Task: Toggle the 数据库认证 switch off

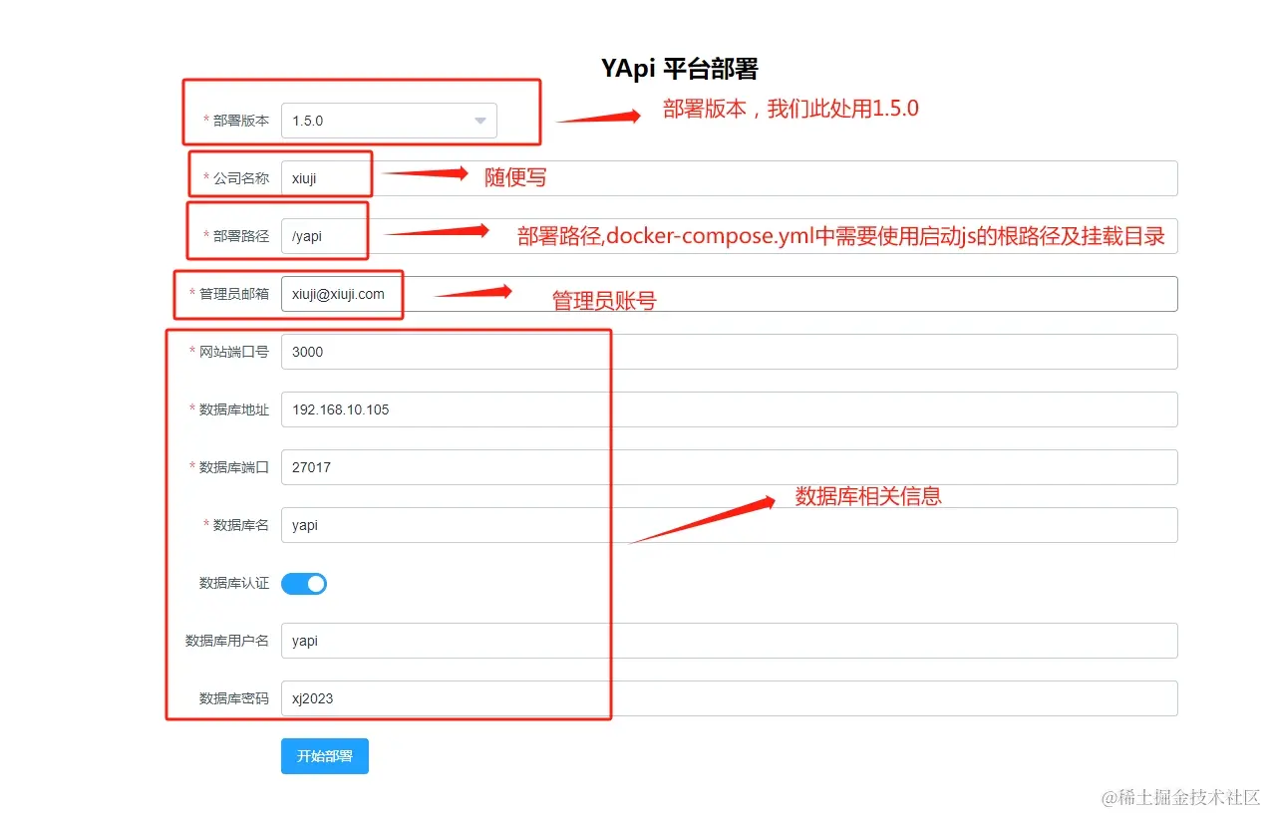Action: (x=304, y=584)
